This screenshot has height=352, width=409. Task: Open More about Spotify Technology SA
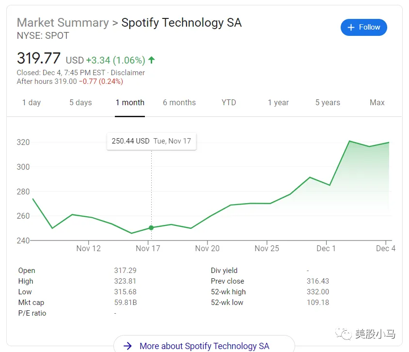[x=204, y=346]
